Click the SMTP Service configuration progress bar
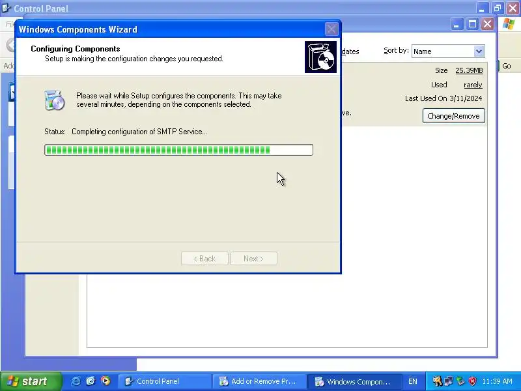Screen dimensions: 521x391 pyautogui.click(x=178, y=150)
